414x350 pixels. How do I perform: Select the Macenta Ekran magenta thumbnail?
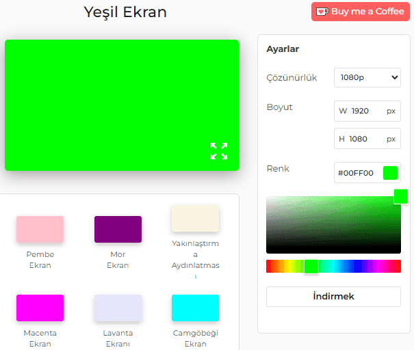[x=40, y=308]
